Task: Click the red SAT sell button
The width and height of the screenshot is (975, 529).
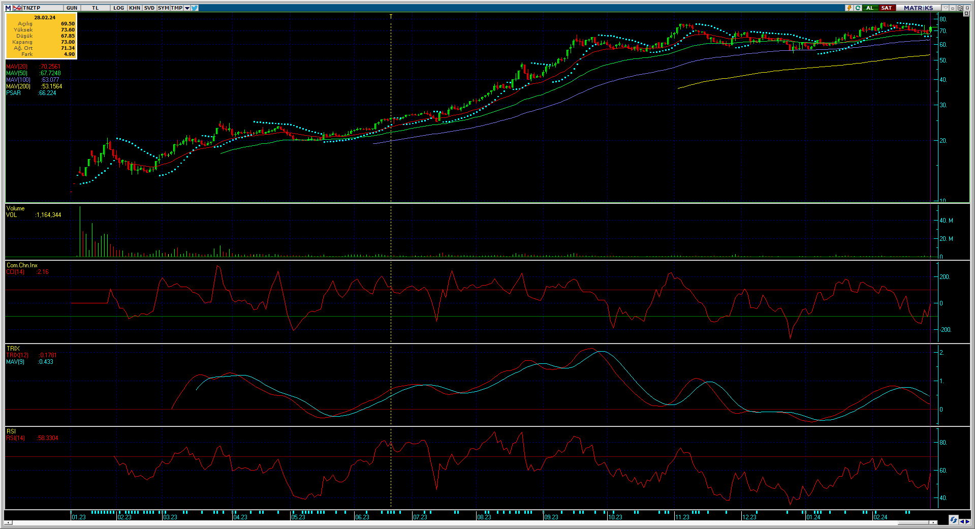Action: tap(887, 8)
